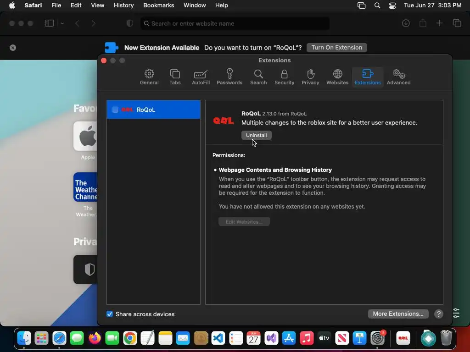Open the RoQoL app in Dock
The width and height of the screenshot is (470, 352).
point(403,338)
